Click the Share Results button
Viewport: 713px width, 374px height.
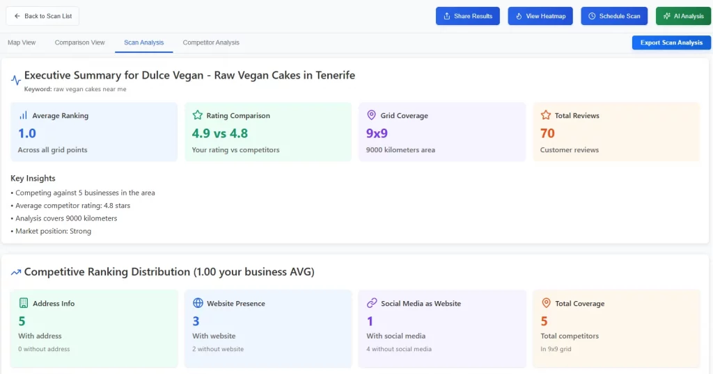[467, 16]
